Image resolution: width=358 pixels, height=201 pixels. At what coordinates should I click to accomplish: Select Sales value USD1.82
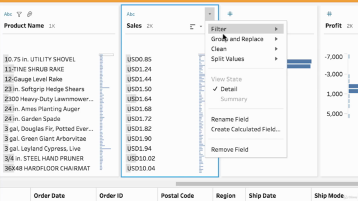139,129
